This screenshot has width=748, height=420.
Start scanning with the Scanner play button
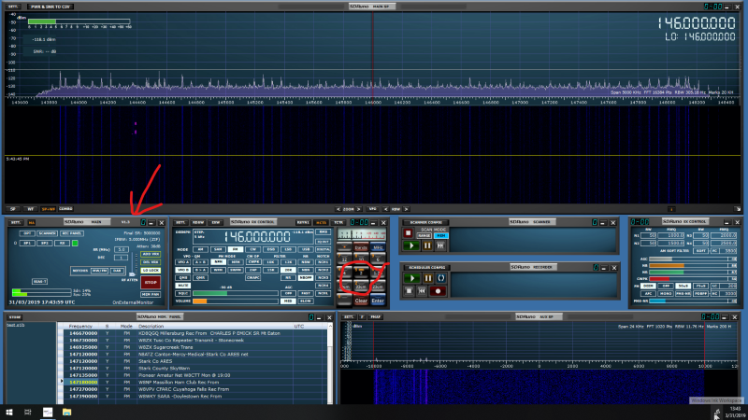coord(410,245)
